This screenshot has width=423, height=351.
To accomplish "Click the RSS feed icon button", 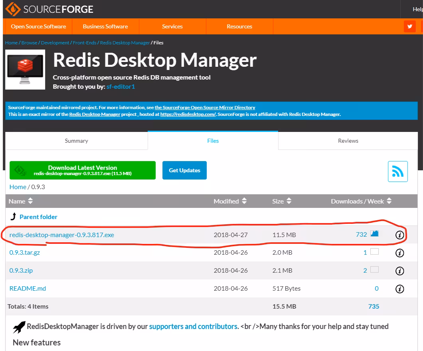I will click(x=397, y=172).
